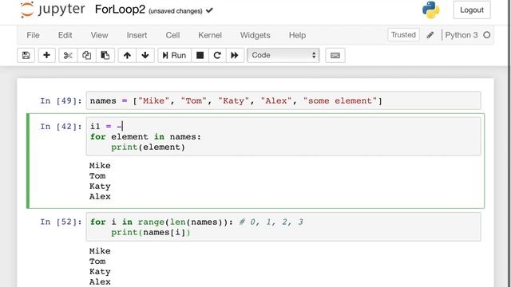
Task: Interrupt the kernel with stop icon
Action: pos(200,55)
